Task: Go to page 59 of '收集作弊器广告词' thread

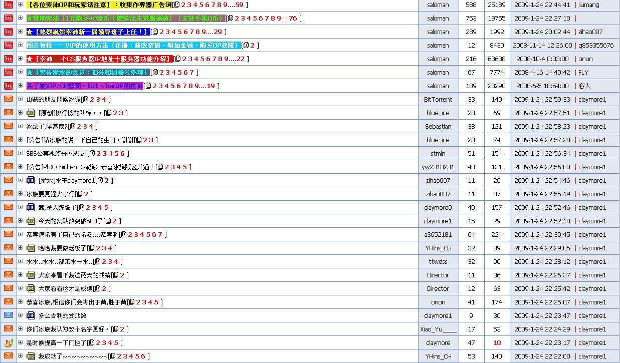Action: coord(239,5)
